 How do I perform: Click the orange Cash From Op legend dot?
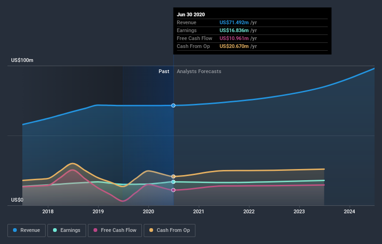pos(151,230)
